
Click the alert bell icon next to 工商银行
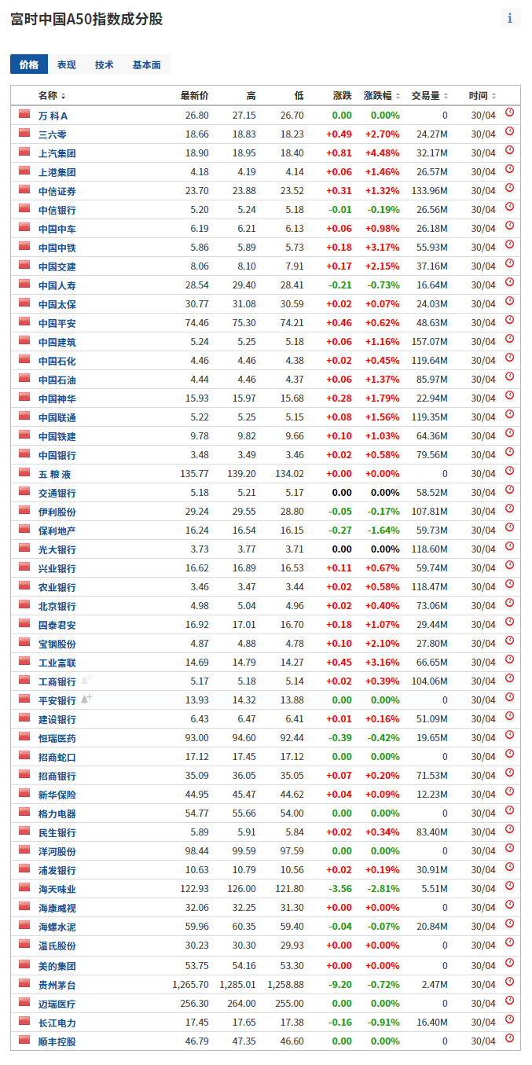tap(86, 679)
